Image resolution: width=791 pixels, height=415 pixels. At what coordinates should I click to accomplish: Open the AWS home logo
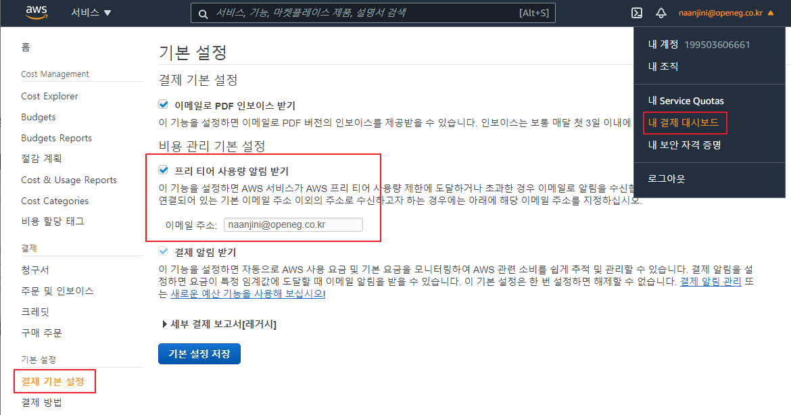37,13
